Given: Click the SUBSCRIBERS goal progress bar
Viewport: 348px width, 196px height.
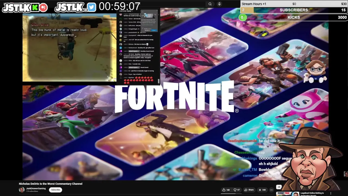Looking at the screenshot, I should coord(294,10).
